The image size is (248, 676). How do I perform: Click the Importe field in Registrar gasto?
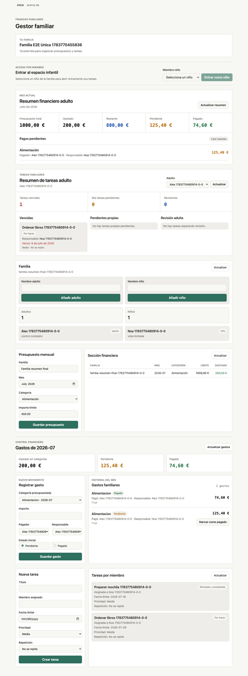(50, 516)
